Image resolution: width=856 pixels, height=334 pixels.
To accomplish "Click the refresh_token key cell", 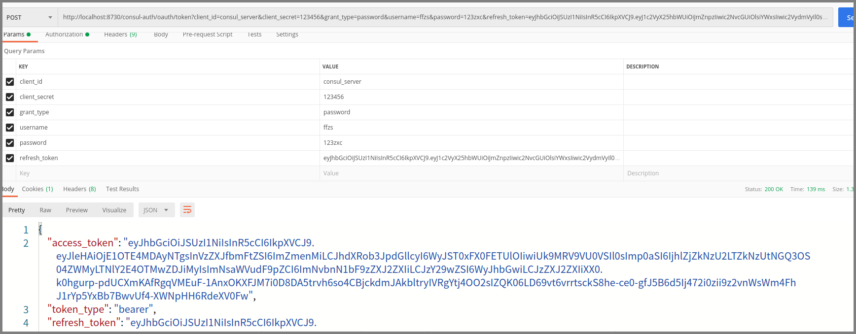I will [x=168, y=158].
